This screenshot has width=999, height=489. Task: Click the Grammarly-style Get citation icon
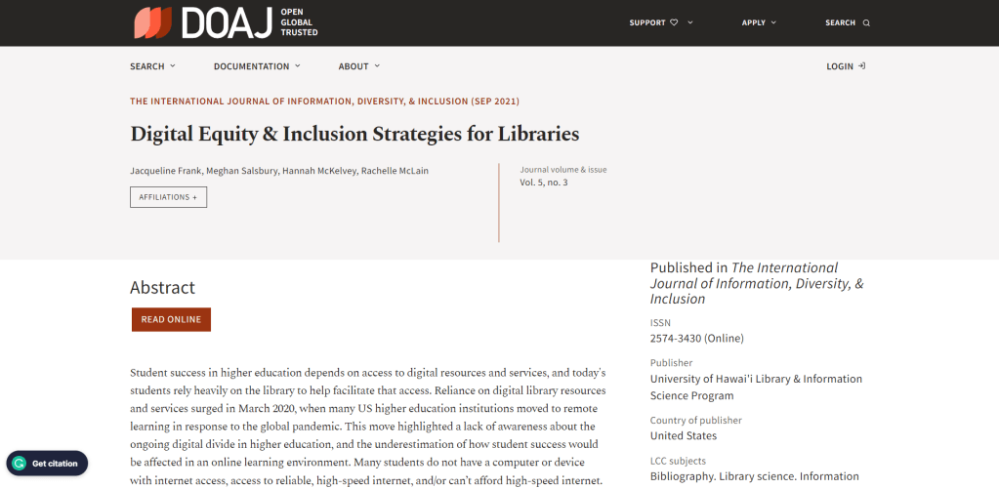(x=19, y=464)
